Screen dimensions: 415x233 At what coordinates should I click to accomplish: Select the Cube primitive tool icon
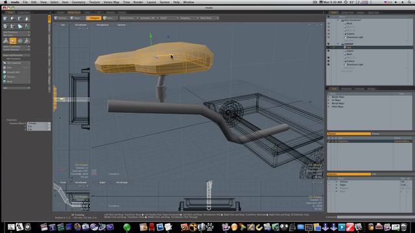[5, 19]
